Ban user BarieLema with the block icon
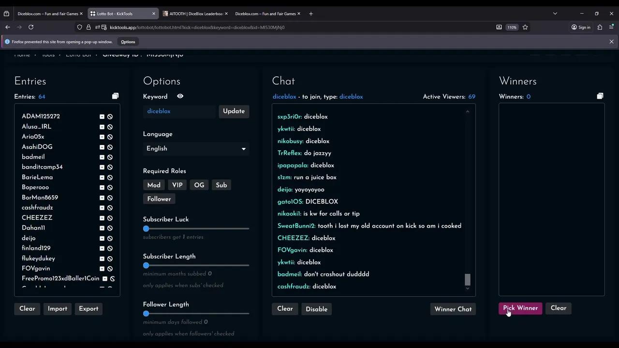The image size is (619, 348). point(110,177)
